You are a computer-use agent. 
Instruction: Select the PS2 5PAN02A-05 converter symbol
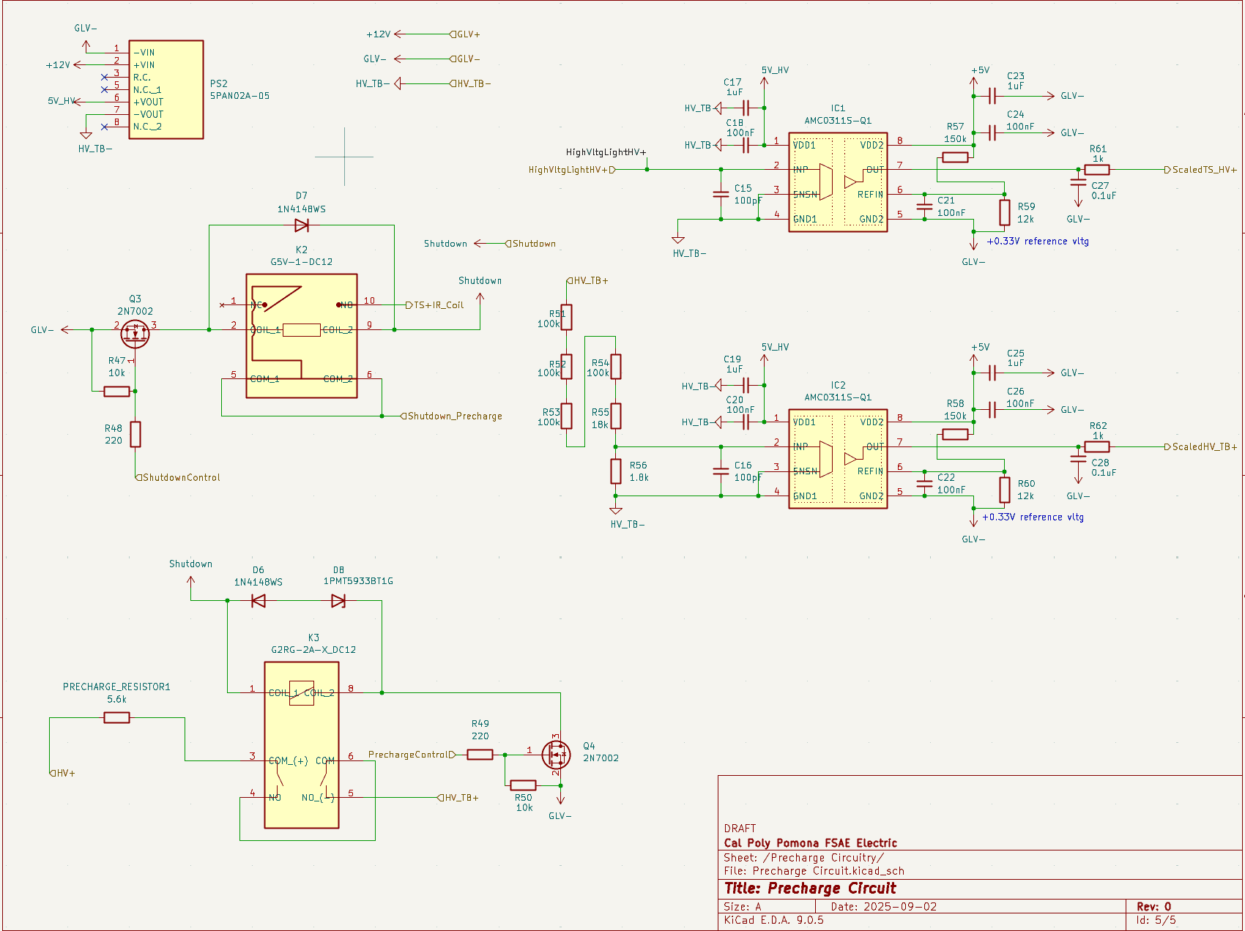[x=165, y=89]
